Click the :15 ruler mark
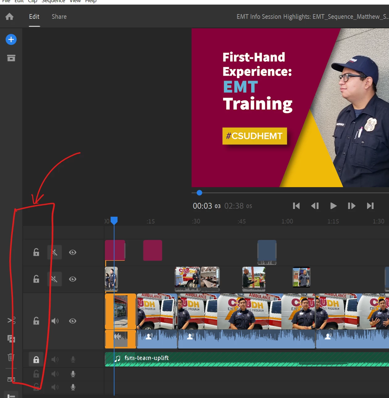The image size is (389, 398). click(151, 221)
